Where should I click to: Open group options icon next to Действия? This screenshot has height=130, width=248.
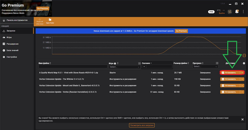pyautogui.click(x=217, y=63)
